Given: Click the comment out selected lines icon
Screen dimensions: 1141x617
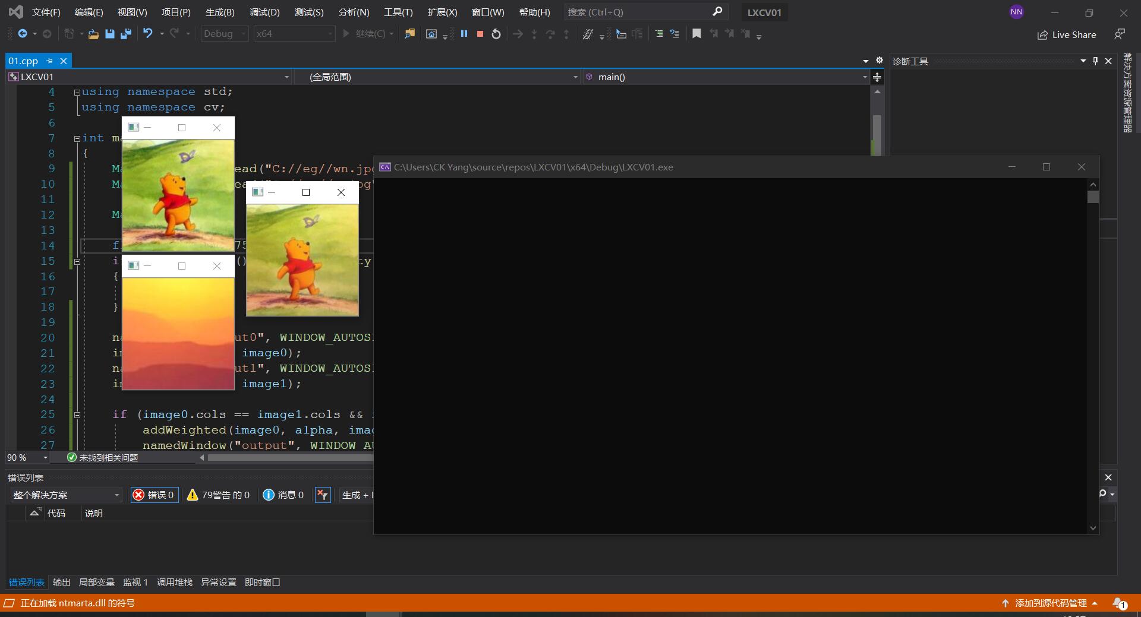Looking at the screenshot, I should click(658, 34).
